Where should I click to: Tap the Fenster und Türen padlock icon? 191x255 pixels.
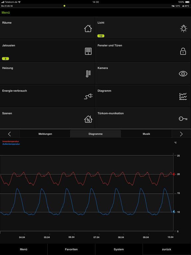183,51
